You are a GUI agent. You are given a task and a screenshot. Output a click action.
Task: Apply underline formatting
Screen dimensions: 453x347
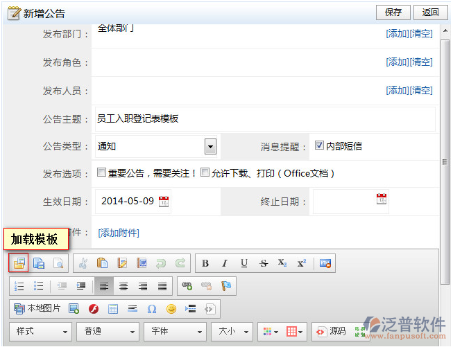tap(244, 263)
